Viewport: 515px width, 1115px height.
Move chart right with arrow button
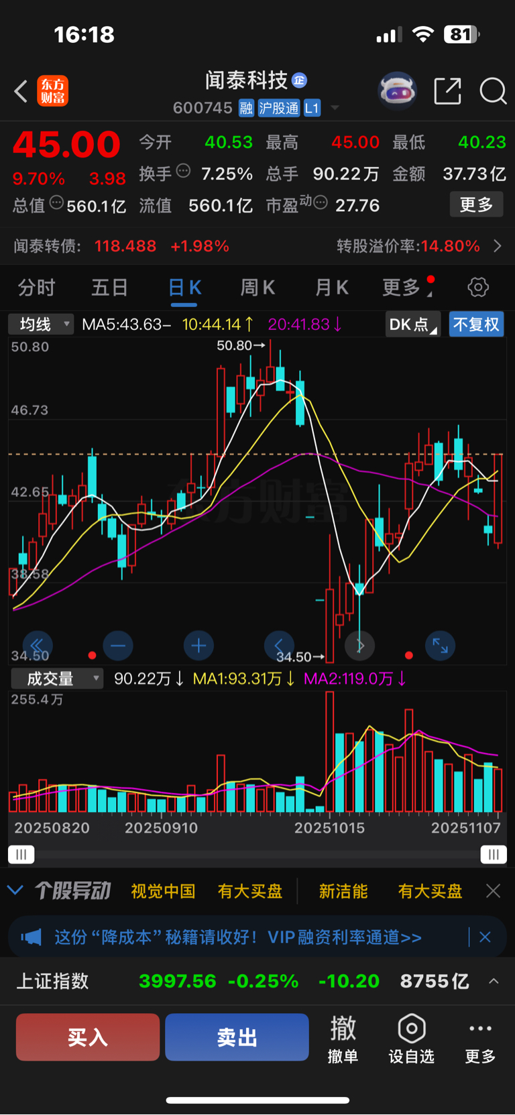point(360,646)
